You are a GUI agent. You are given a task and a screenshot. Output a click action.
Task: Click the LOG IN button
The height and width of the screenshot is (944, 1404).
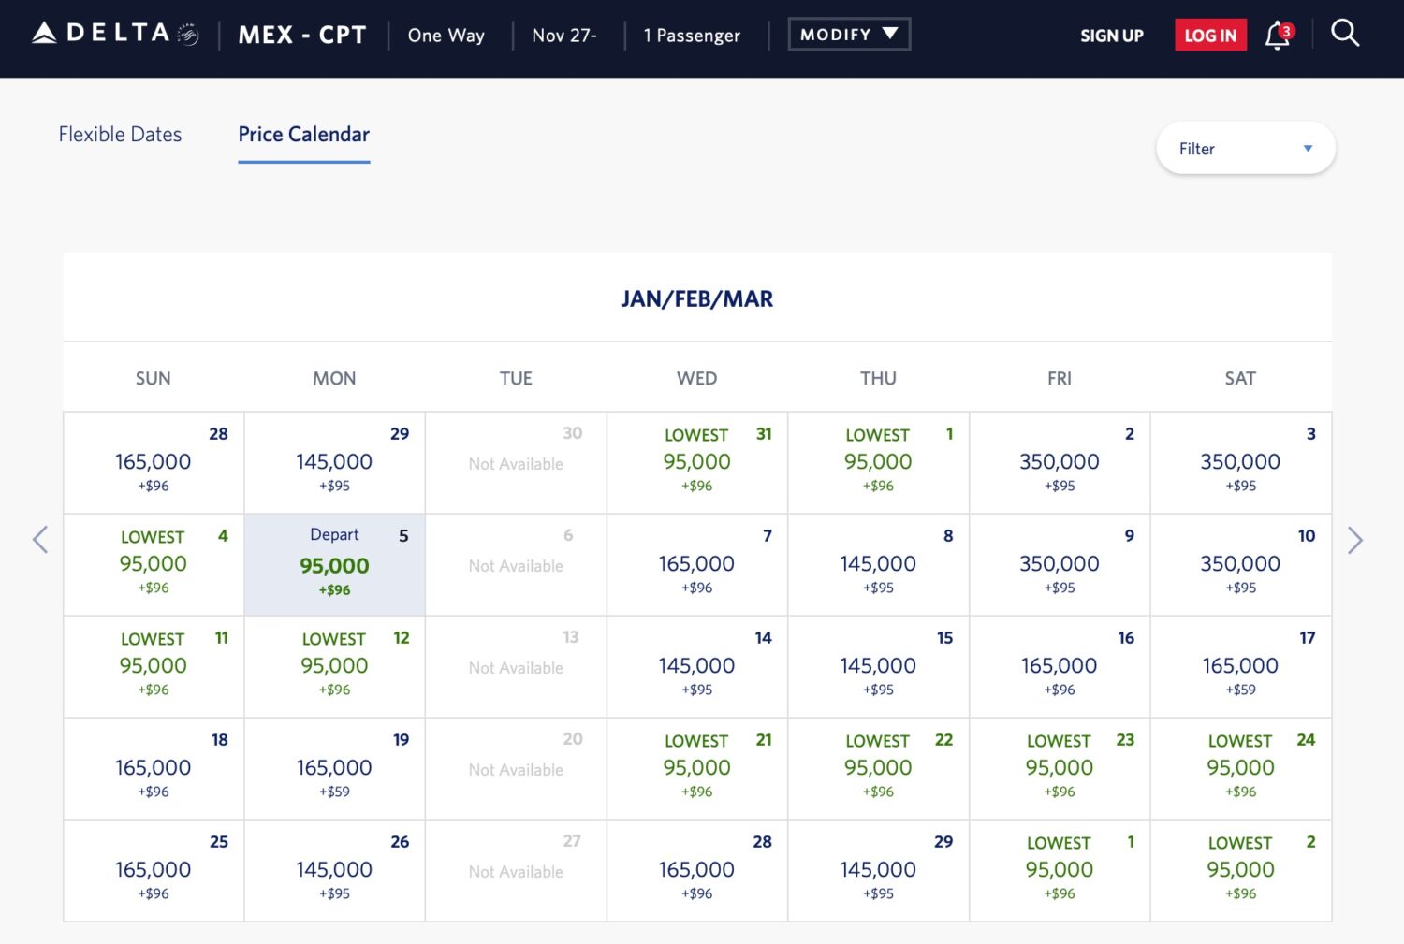click(x=1210, y=36)
